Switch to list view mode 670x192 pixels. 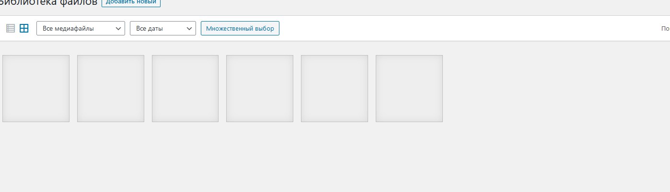coord(11,28)
